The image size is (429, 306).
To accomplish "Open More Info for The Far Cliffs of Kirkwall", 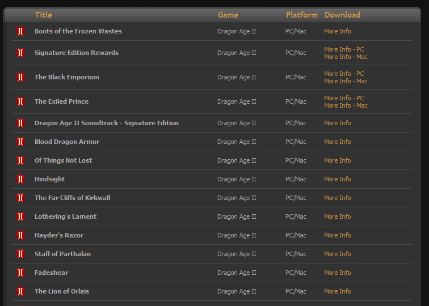I will [337, 198].
